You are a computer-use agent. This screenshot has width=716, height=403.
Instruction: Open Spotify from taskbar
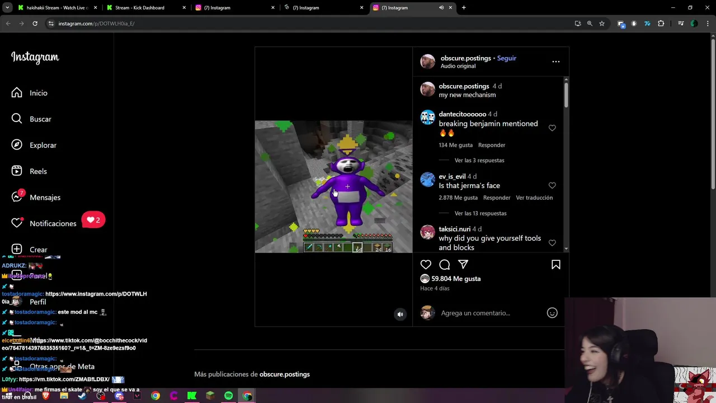click(228, 396)
